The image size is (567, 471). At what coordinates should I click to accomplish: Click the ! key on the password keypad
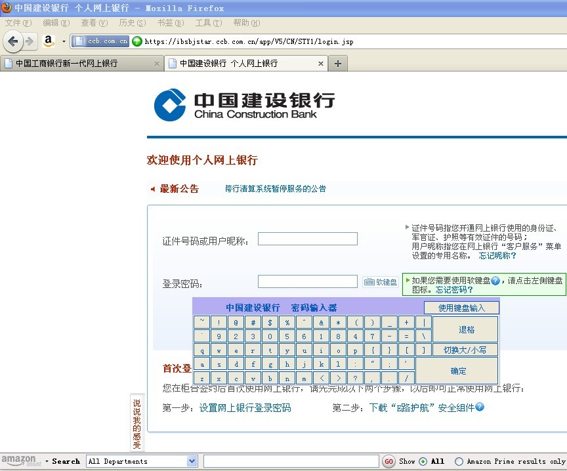click(x=219, y=322)
